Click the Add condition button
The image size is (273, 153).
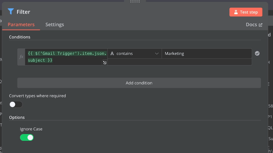coord(139,83)
